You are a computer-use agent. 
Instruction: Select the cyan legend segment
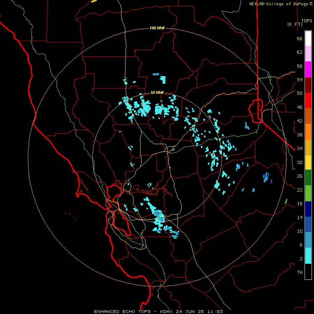(x=308, y=256)
